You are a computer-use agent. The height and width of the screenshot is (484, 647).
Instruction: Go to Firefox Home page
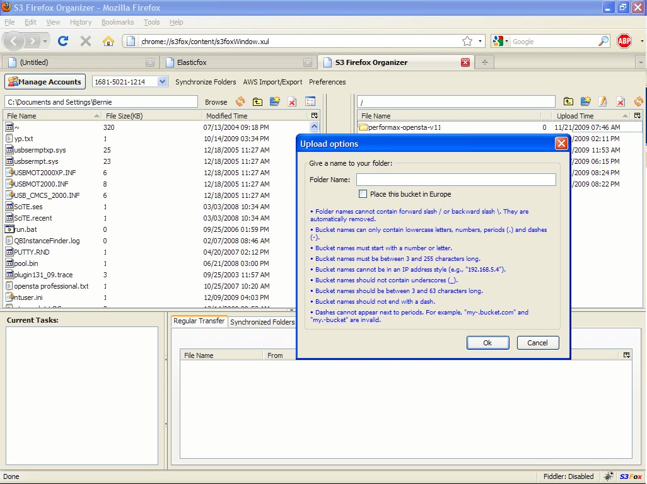click(x=108, y=41)
